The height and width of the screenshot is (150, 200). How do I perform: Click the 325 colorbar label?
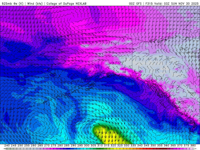point(120,145)
